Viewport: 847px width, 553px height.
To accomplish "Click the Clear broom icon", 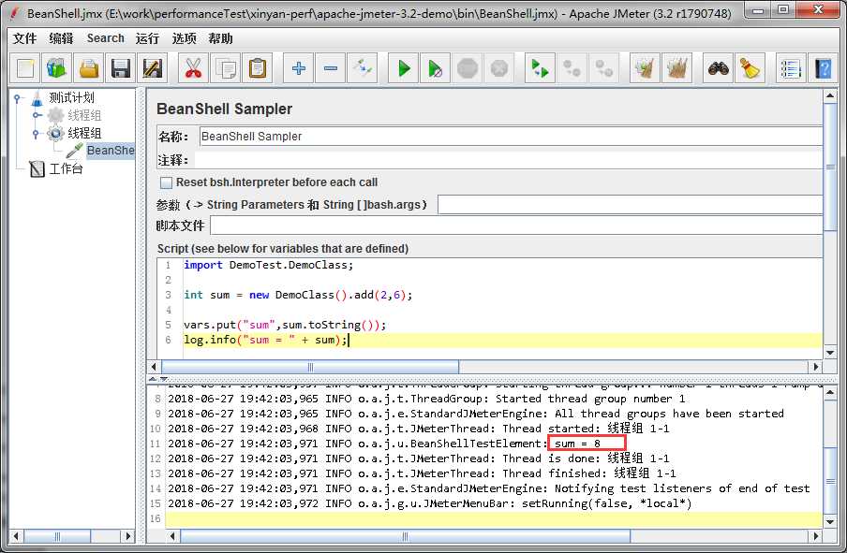I will [x=645, y=68].
